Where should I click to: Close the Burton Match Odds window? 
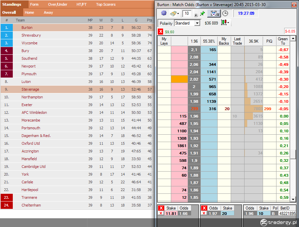(294, 5)
